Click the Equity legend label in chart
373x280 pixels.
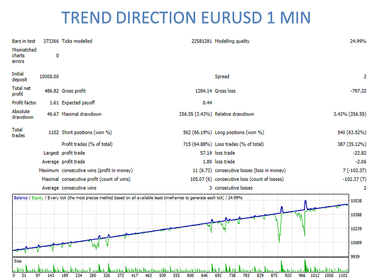37,198
